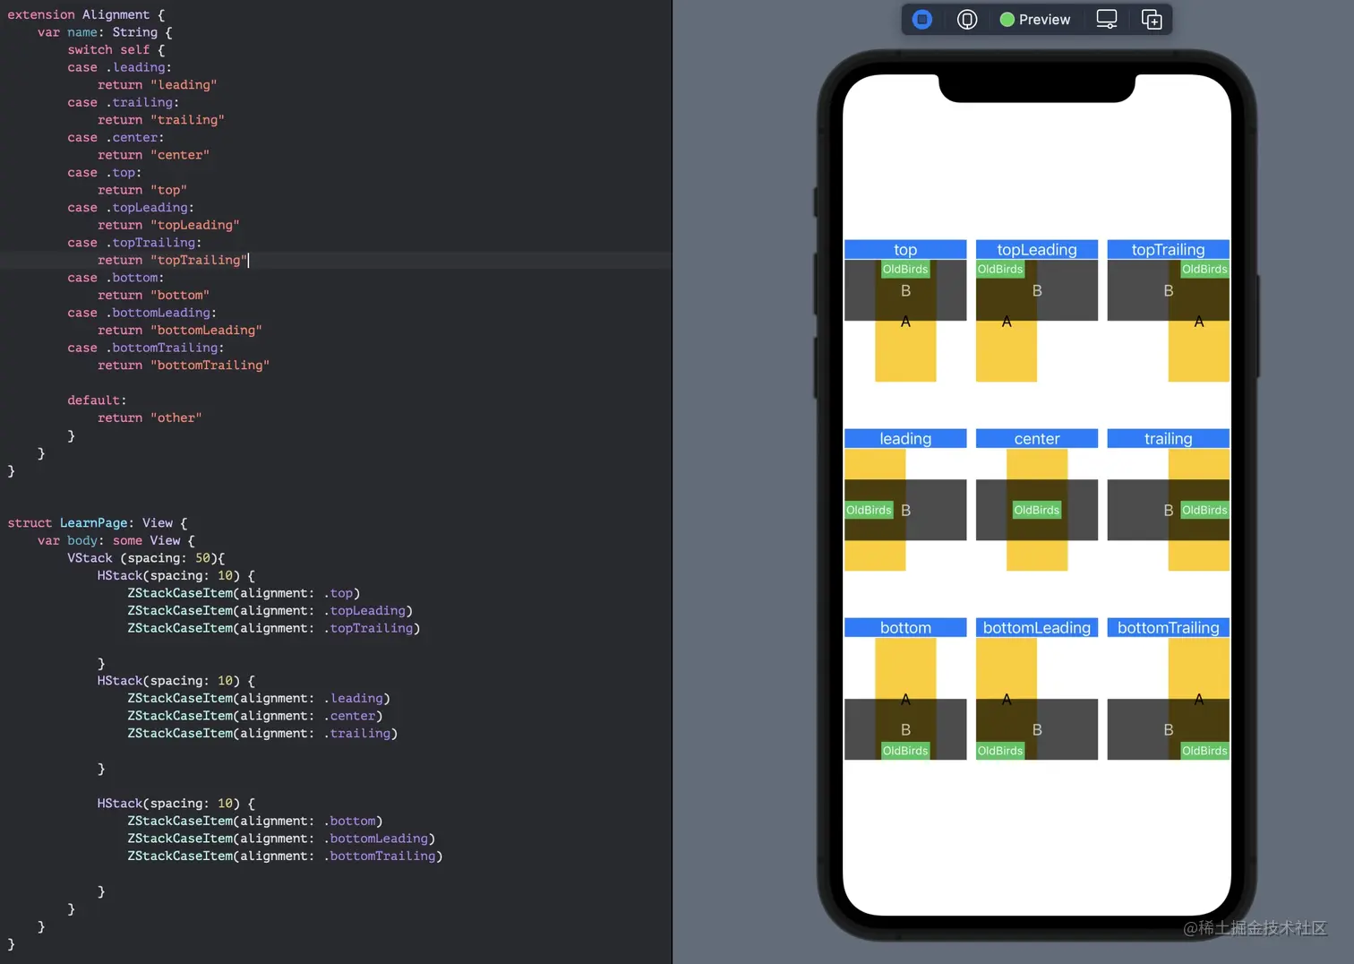Click letter B in the 'bottomTrailing' item
The width and height of the screenshot is (1354, 964).
point(1168,729)
